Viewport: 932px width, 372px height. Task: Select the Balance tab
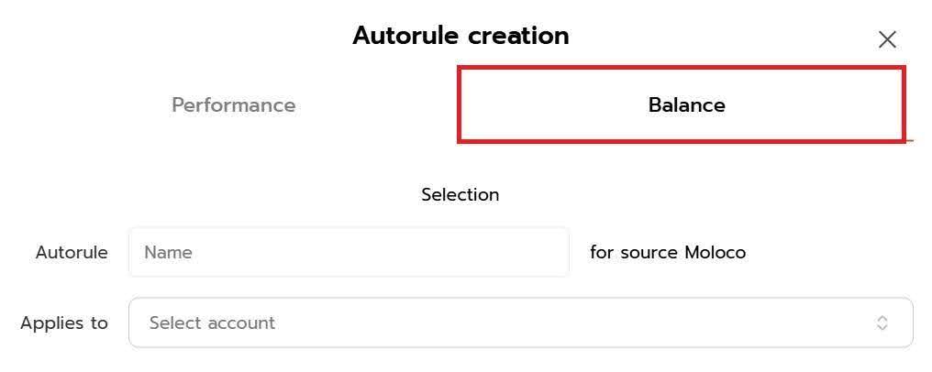pyautogui.click(x=686, y=105)
